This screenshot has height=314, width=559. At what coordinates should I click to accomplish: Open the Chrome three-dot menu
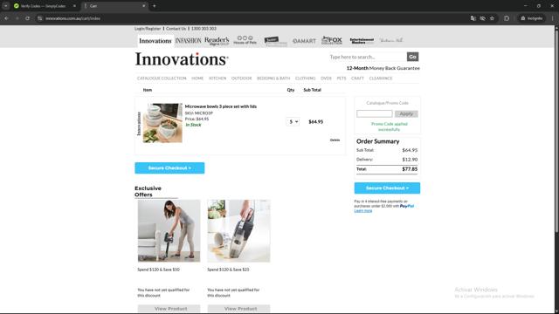(x=553, y=18)
